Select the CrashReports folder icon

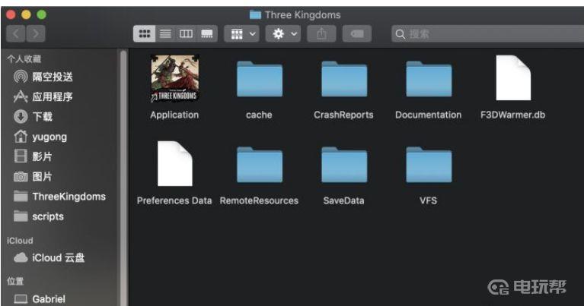(344, 79)
